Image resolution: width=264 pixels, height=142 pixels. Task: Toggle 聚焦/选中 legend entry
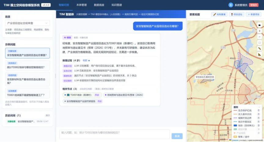242,137
